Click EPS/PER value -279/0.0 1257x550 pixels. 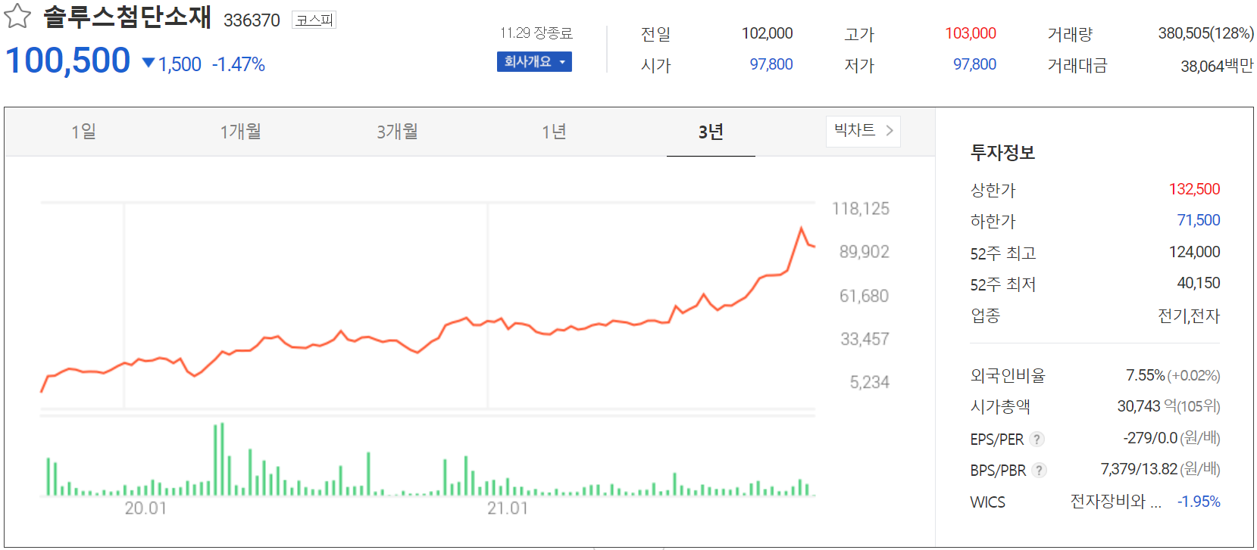click(x=1150, y=438)
